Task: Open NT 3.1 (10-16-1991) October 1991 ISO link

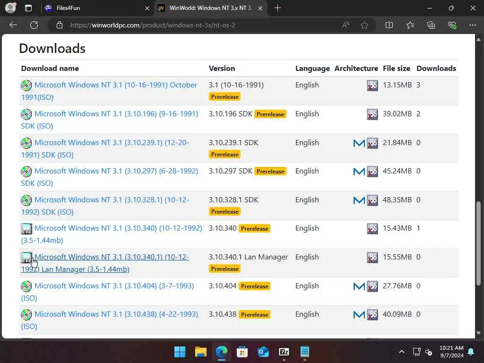Action: pyautogui.click(x=109, y=91)
